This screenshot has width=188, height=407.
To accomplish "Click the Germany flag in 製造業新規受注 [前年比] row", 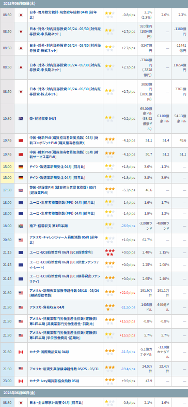I will click(x=21, y=178).
